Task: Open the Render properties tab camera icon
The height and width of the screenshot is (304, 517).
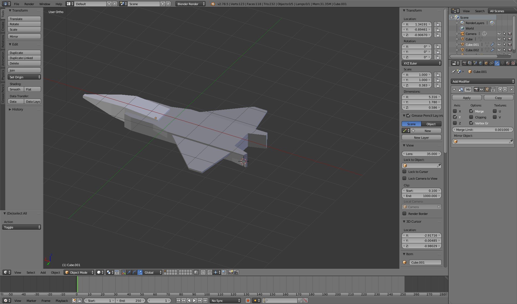Action: pyautogui.click(x=465, y=63)
